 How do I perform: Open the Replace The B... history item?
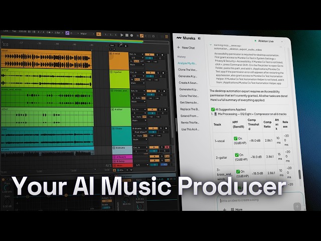[x=190, y=109]
